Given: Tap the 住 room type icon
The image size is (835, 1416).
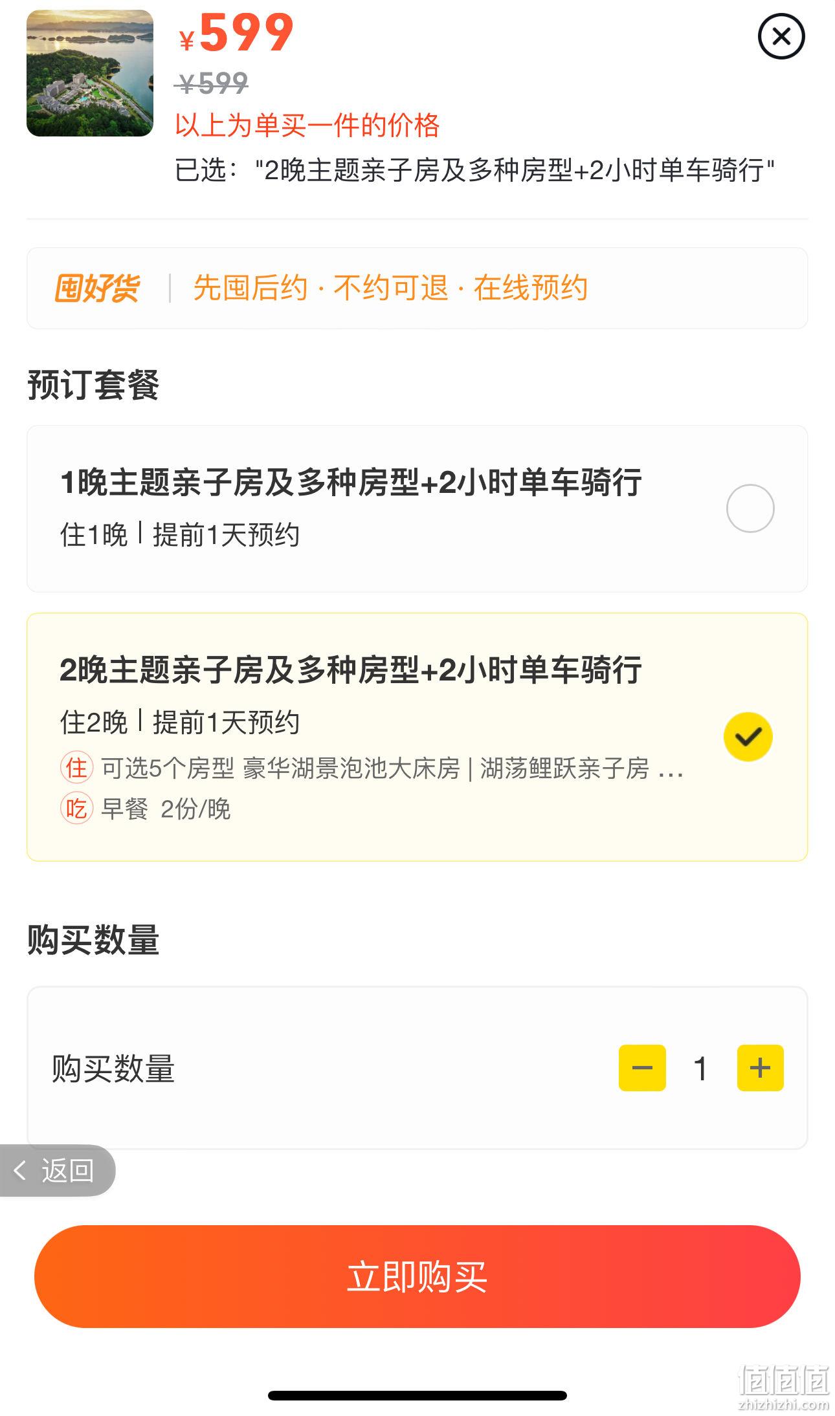Looking at the screenshot, I should (x=76, y=768).
